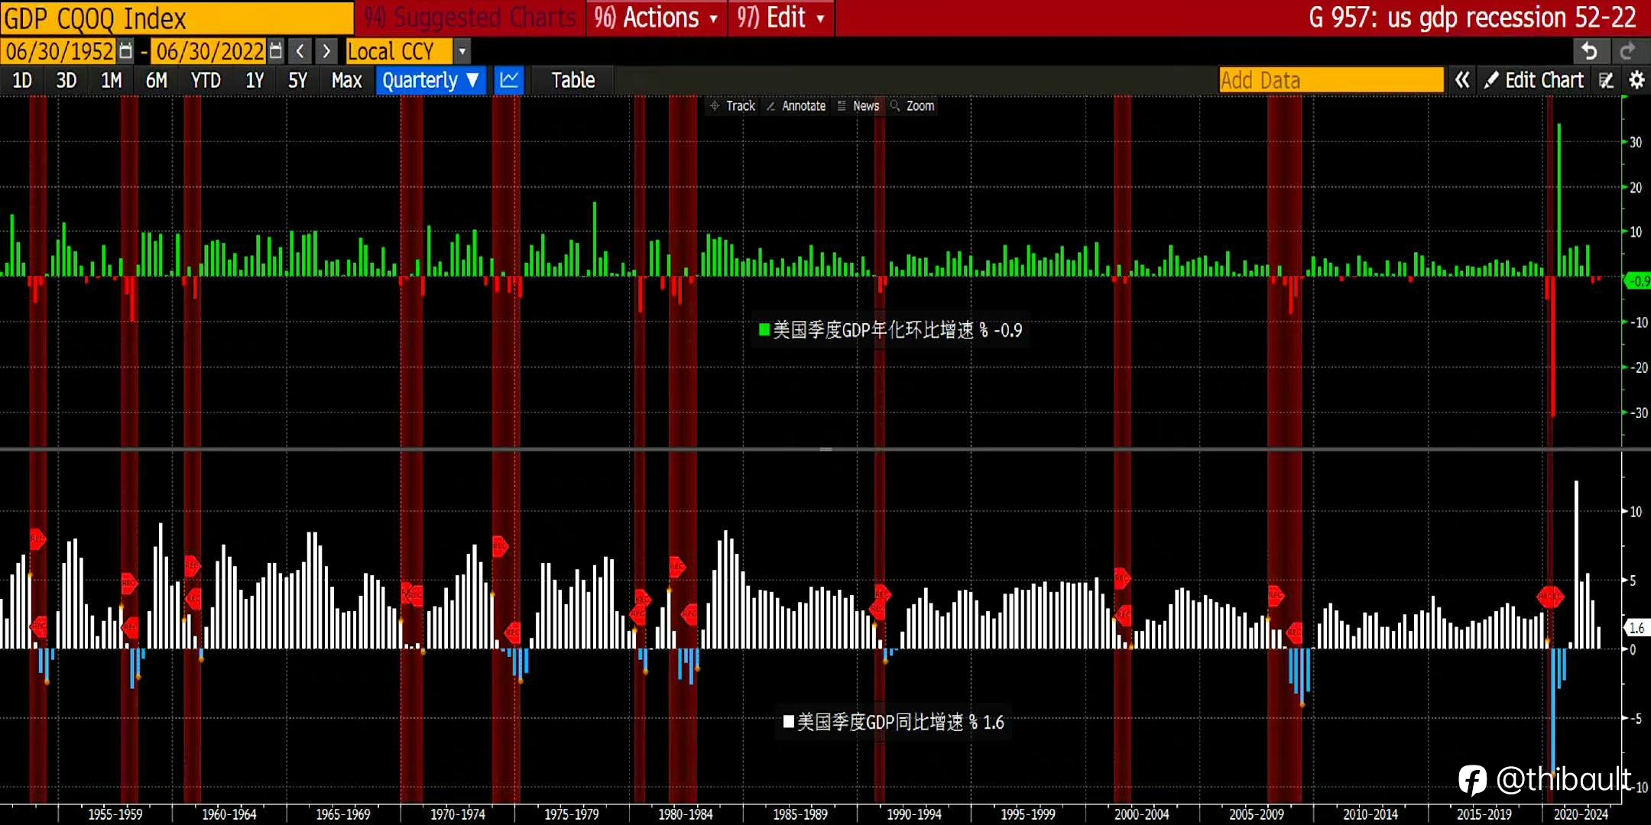Open the 96) Actions menu
1651x825 pixels.
(656, 18)
